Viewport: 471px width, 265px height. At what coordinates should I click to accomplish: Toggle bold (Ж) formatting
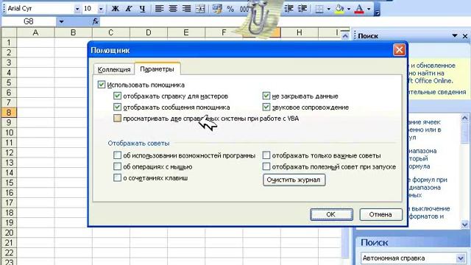(115, 9)
